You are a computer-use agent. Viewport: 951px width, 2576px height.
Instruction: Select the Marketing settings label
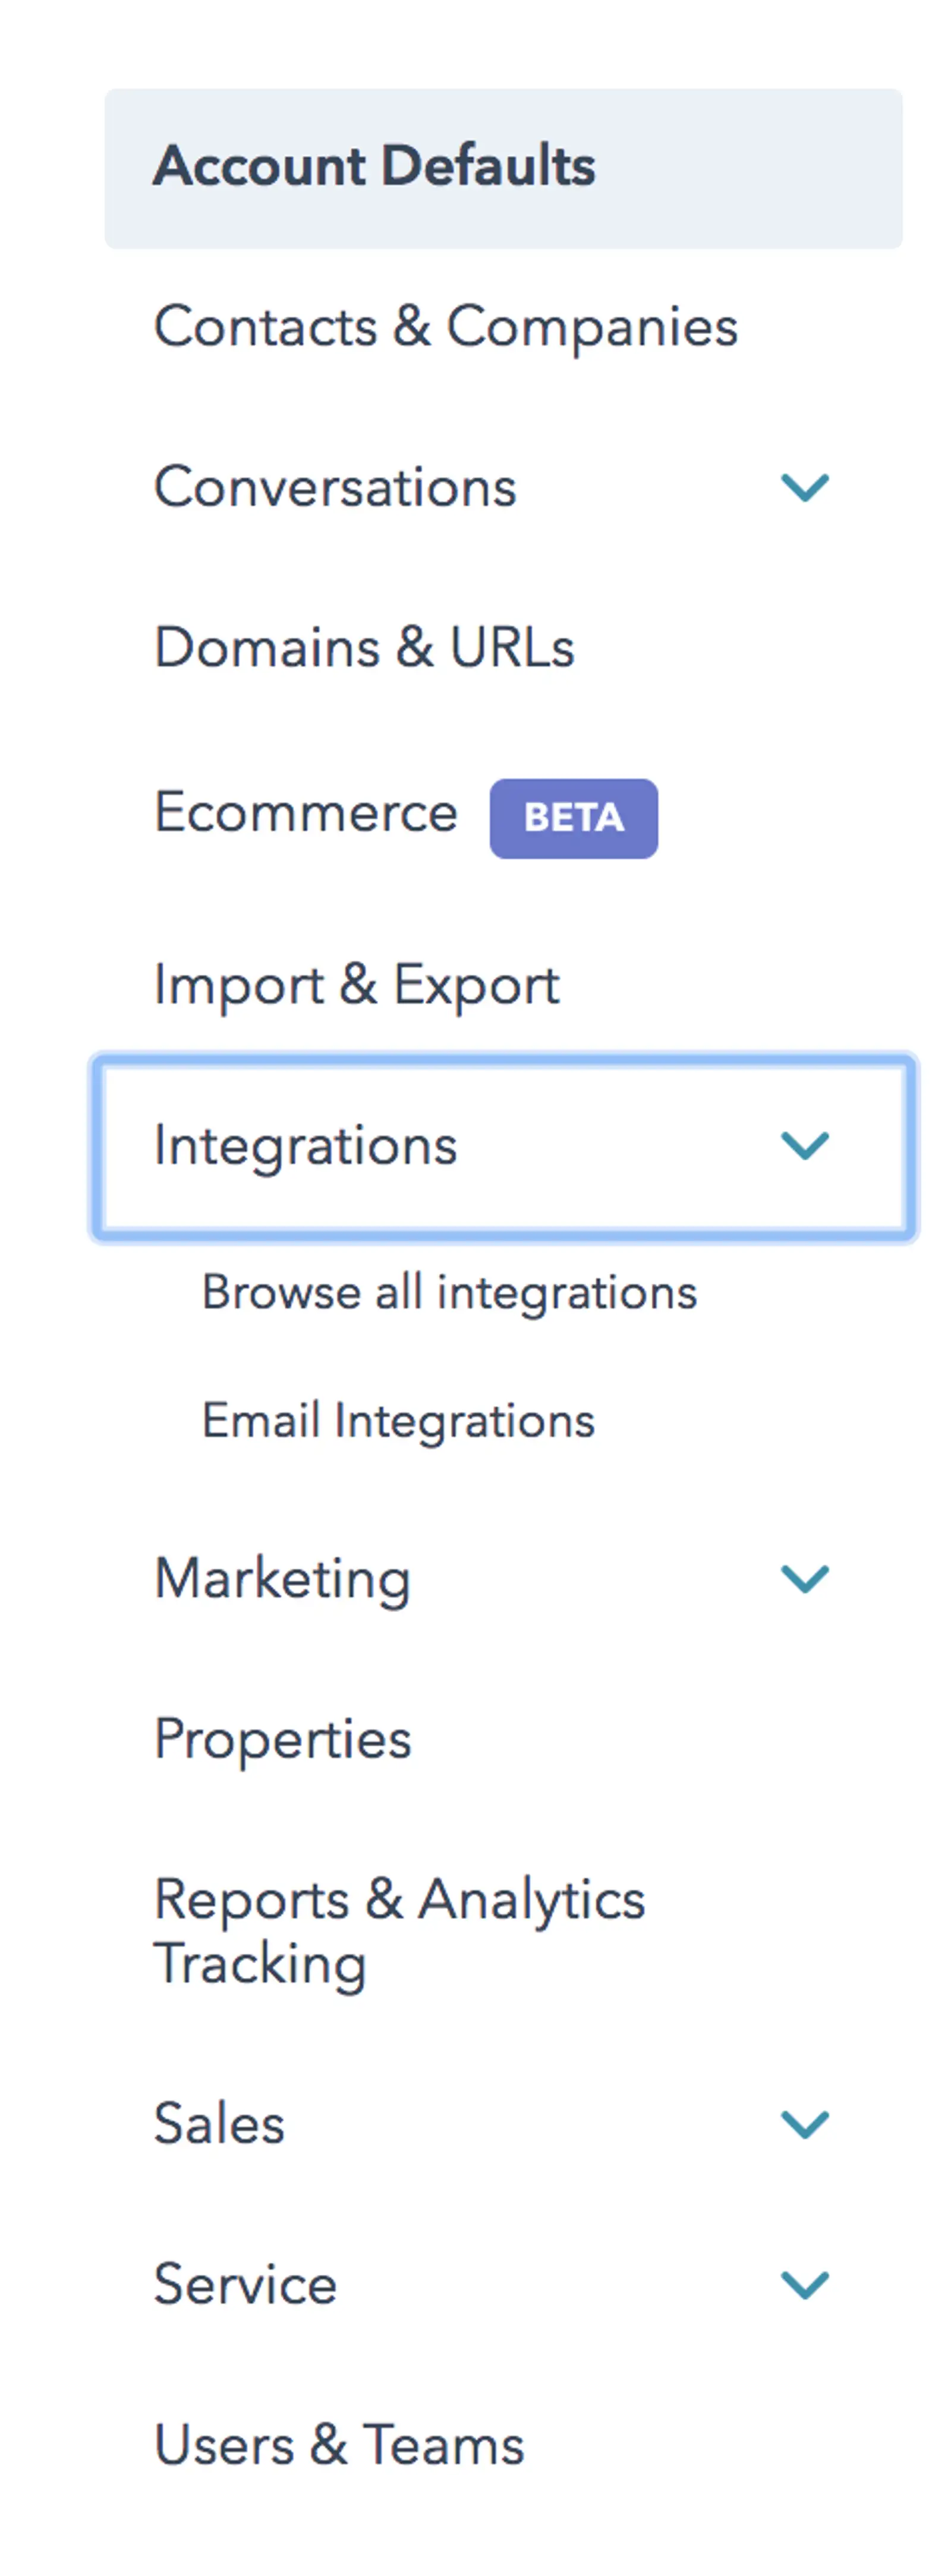click(x=283, y=1580)
